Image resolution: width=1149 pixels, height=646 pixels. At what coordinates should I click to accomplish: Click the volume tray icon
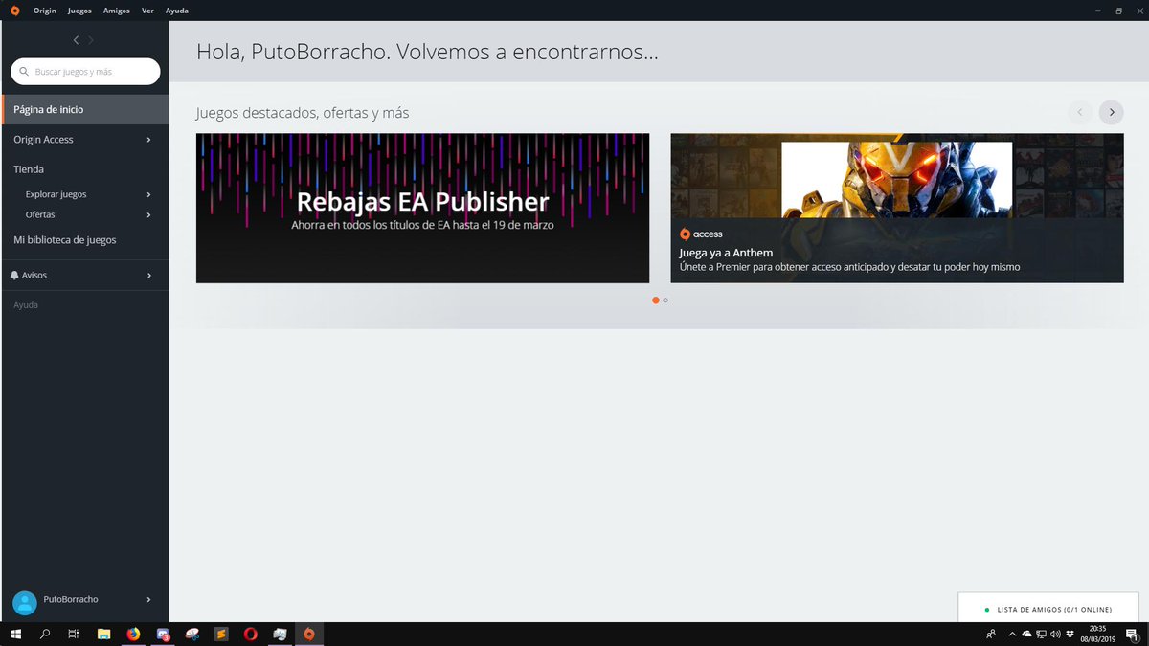point(1054,634)
